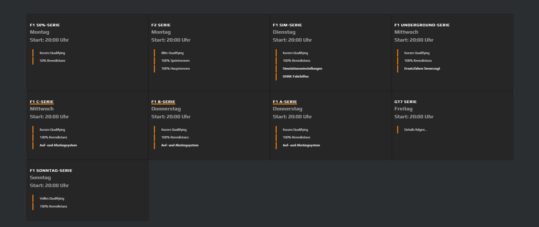Click the GT7 SERIE heading
This screenshot has height=227, width=539.
tap(405, 102)
